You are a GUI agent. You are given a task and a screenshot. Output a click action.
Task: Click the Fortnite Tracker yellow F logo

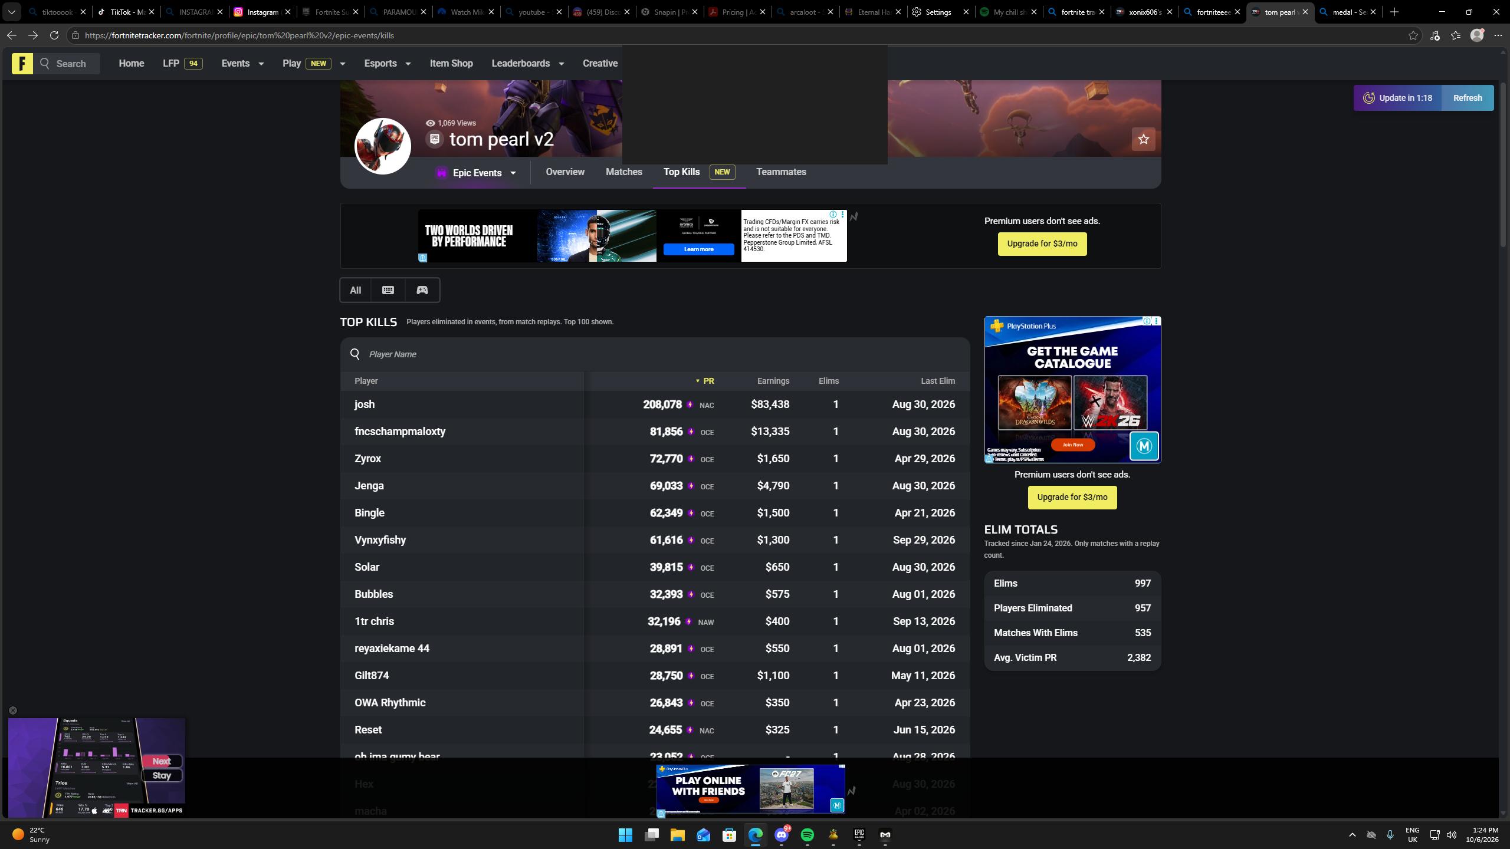[x=22, y=63]
